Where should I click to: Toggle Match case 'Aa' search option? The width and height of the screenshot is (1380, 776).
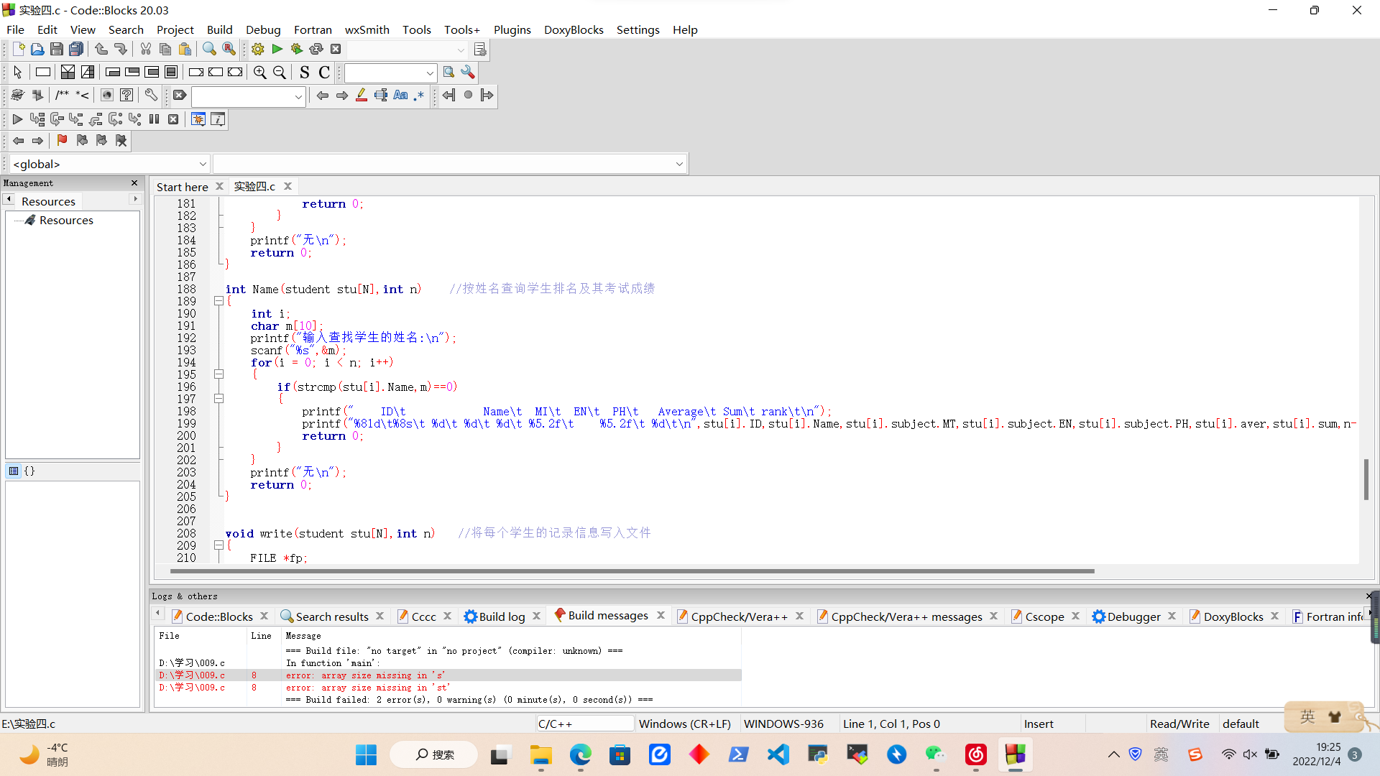pyautogui.click(x=400, y=96)
